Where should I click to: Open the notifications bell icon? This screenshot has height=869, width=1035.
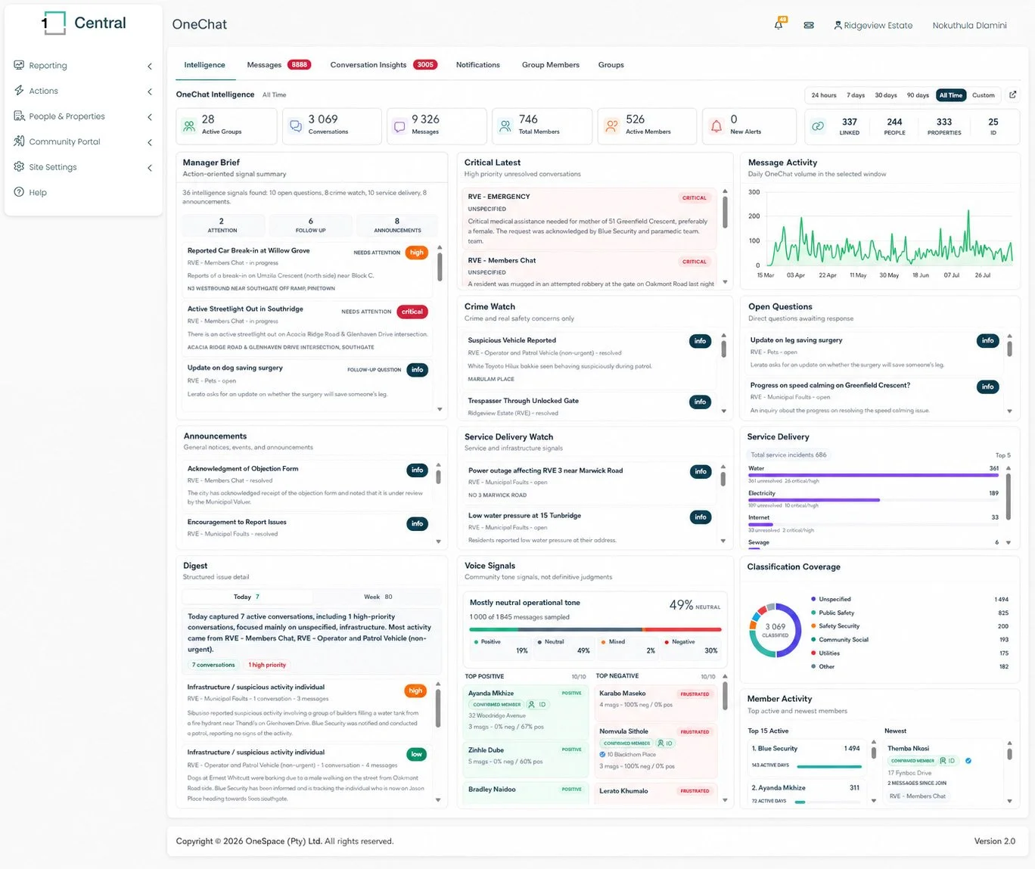[779, 25]
